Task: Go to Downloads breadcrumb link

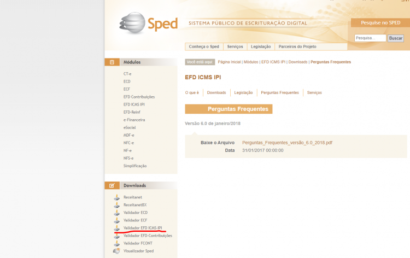Action: [x=298, y=62]
